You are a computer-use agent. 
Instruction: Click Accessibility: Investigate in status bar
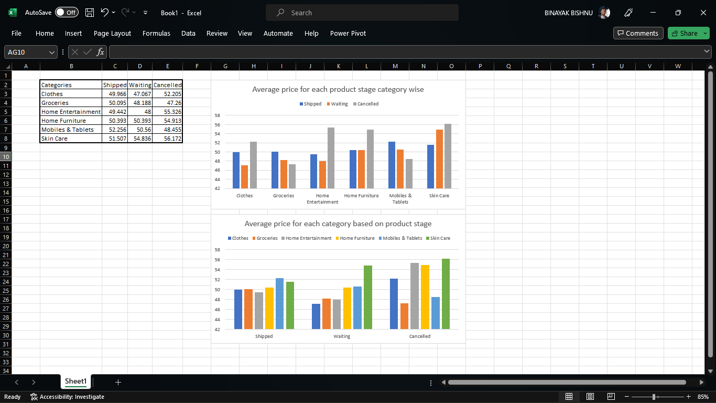pos(67,397)
